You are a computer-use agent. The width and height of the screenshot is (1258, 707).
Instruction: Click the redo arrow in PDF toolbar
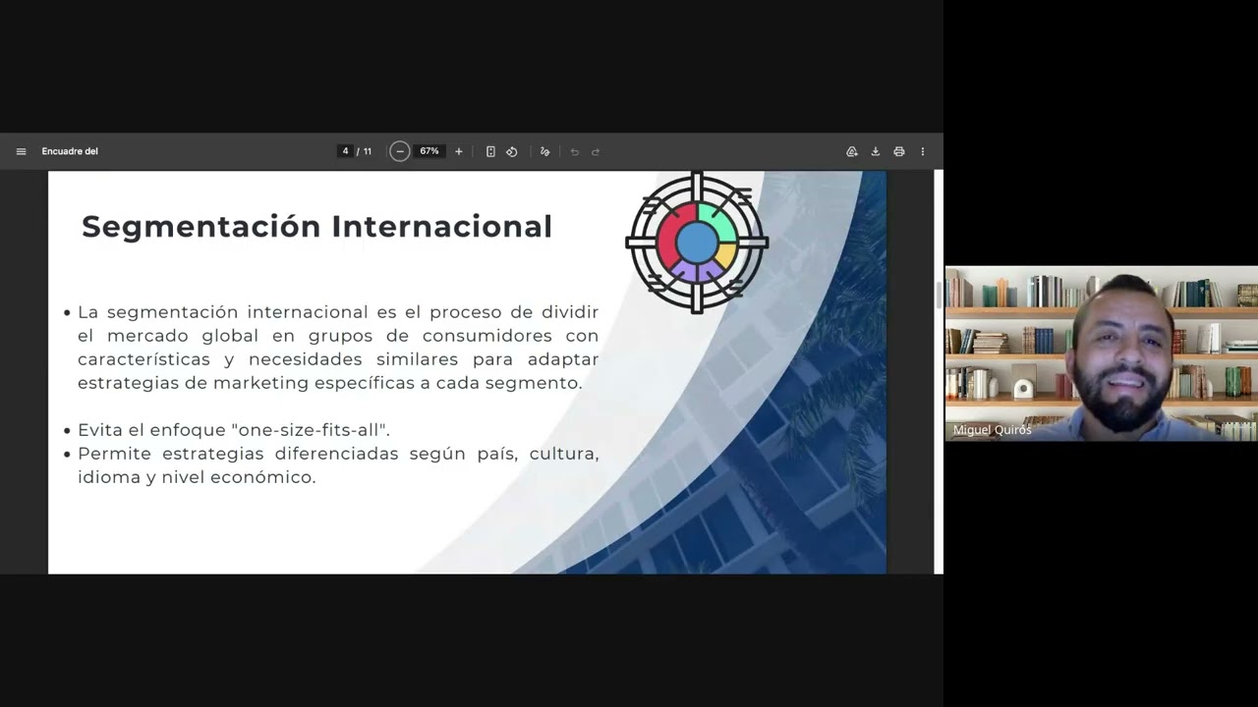click(x=596, y=151)
